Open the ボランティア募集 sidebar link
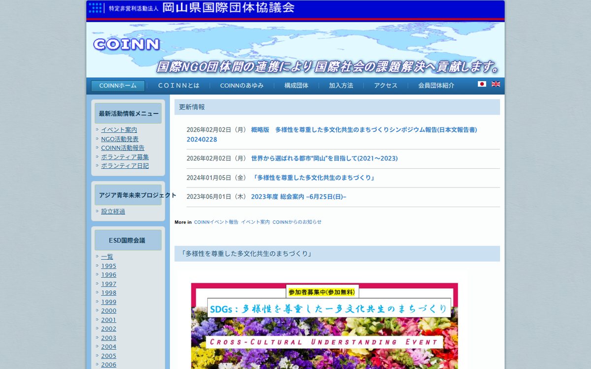The image size is (591, 369). click(x=125, y=157)
